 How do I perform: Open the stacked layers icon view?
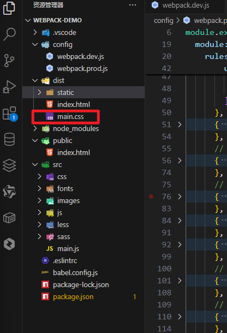tap(9, 165)
